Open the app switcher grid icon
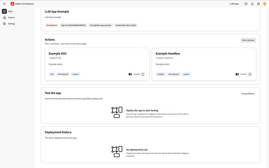Viewport: 269px width, 168px height. pos(258,4)
